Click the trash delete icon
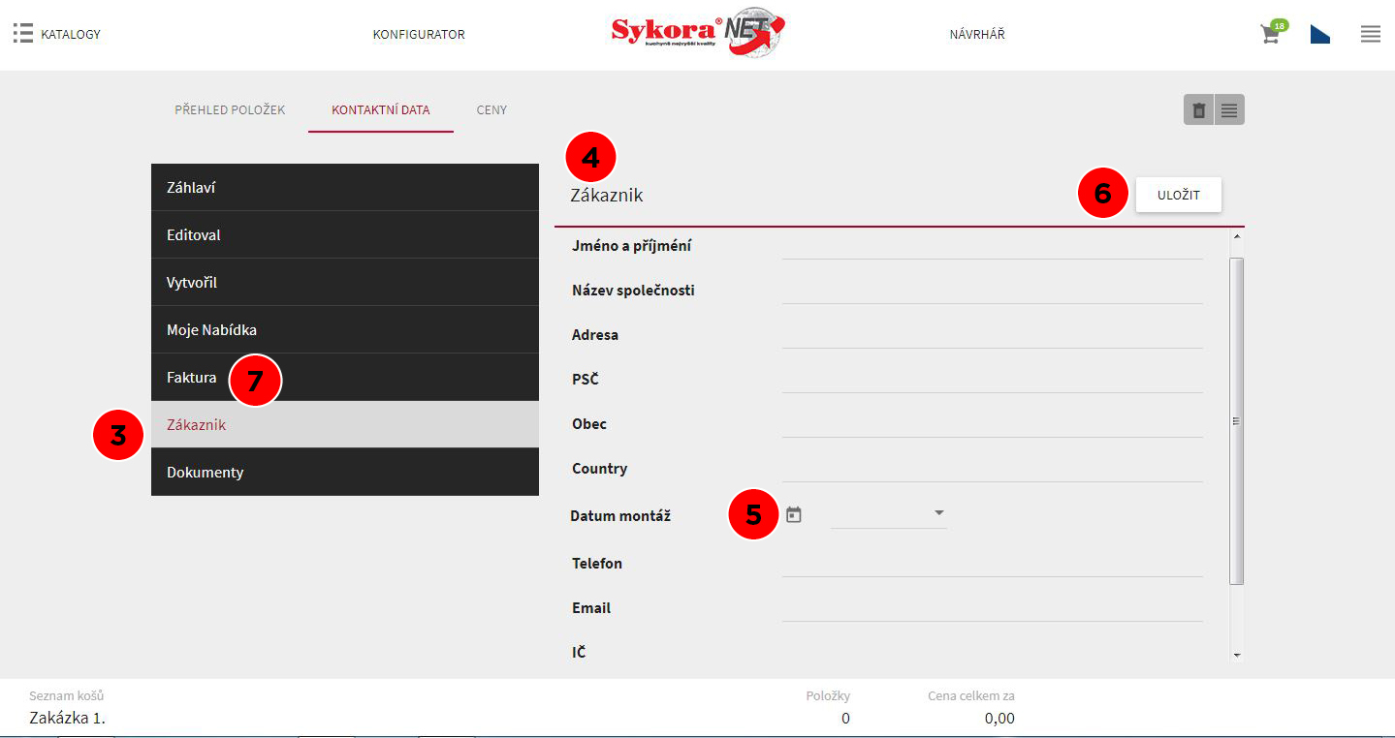The image size is (1395, 738). tap(1198, 110)
